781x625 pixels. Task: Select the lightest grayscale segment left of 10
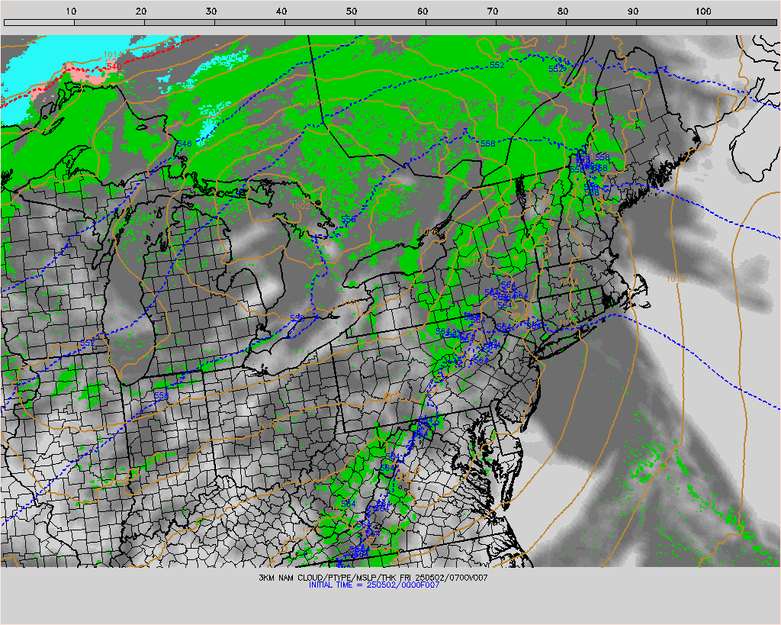tap(40, 22)
